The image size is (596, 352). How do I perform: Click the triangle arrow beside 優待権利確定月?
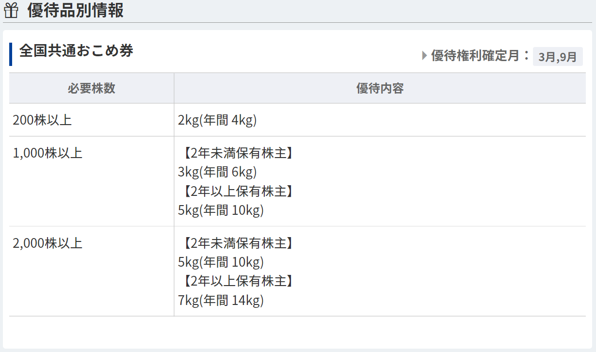425,56
